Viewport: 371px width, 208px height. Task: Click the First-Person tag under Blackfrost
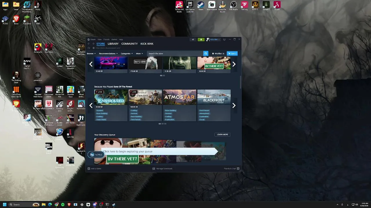point(204,110)
